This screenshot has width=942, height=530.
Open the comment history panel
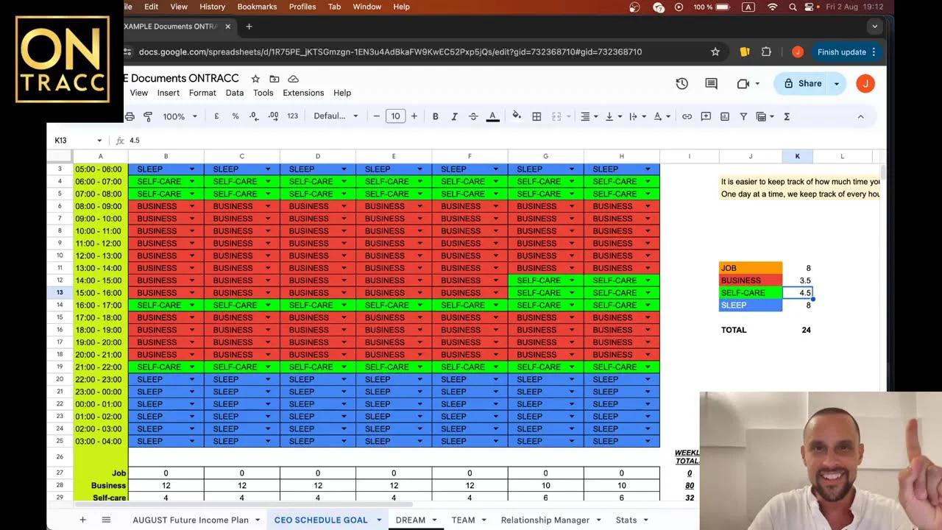point(710,83)
